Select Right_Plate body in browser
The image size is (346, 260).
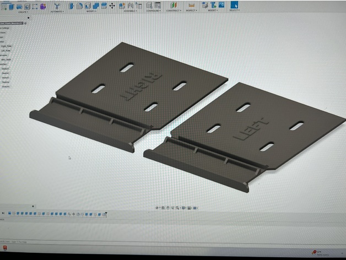click(x=6, y=46)
